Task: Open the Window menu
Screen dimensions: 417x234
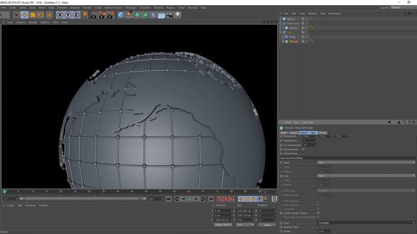Action: pyautogui.click(x=193, y=8)
